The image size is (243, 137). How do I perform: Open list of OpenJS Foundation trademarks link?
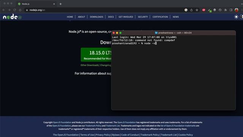tap(178, 126)
